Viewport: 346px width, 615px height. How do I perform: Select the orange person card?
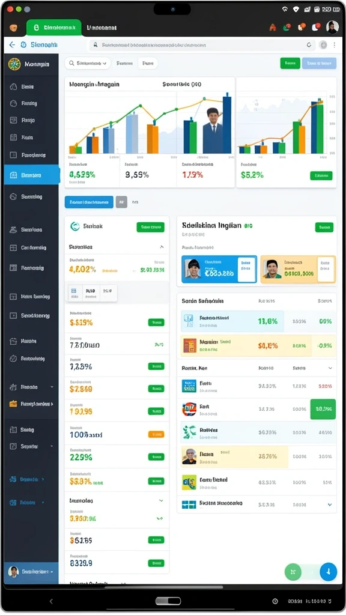point(298,269)
